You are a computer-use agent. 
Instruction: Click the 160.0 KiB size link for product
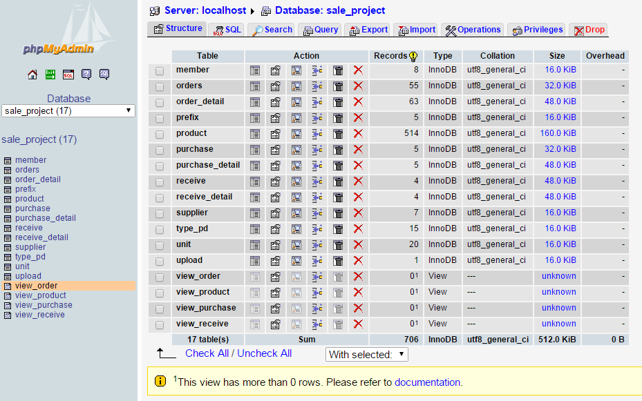click(x=558, y=133)
